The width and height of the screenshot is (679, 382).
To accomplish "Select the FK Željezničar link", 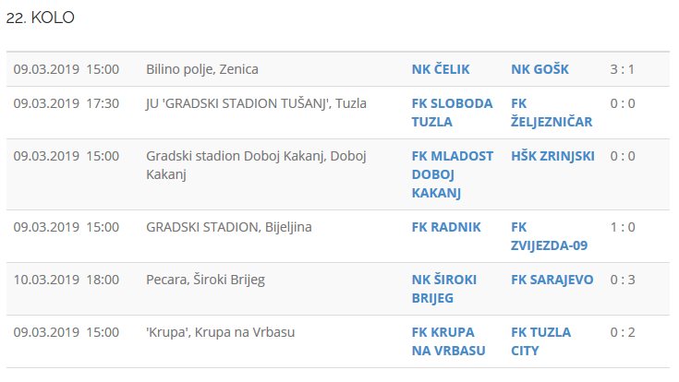I will pyautogui.click(x=551, y=112).
